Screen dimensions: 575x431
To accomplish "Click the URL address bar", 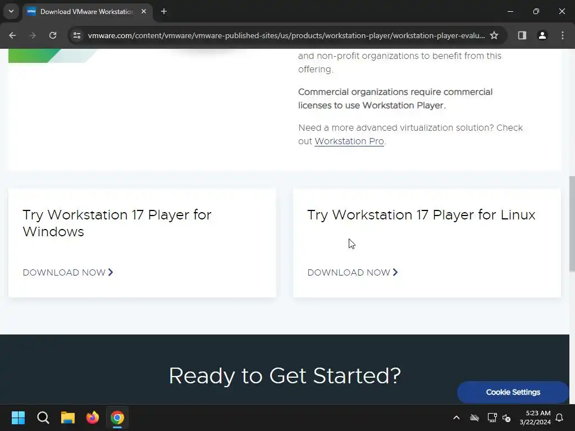I will point(286,35).
